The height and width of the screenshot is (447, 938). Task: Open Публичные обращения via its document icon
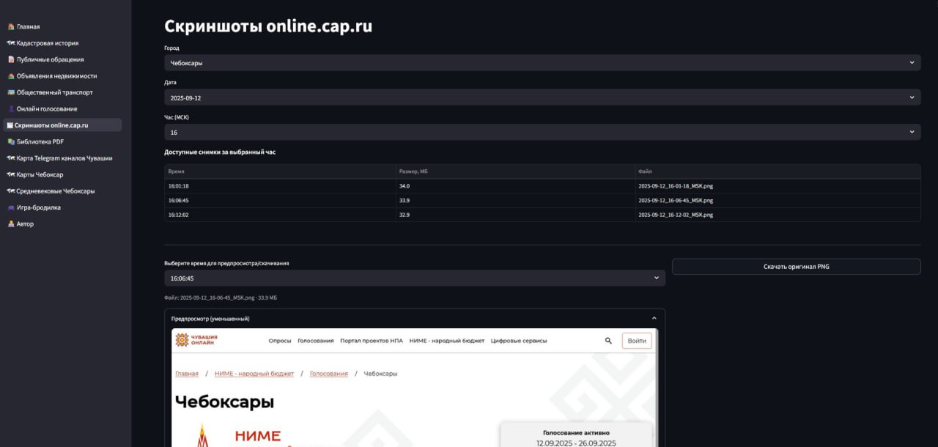(x=10, y=59)
